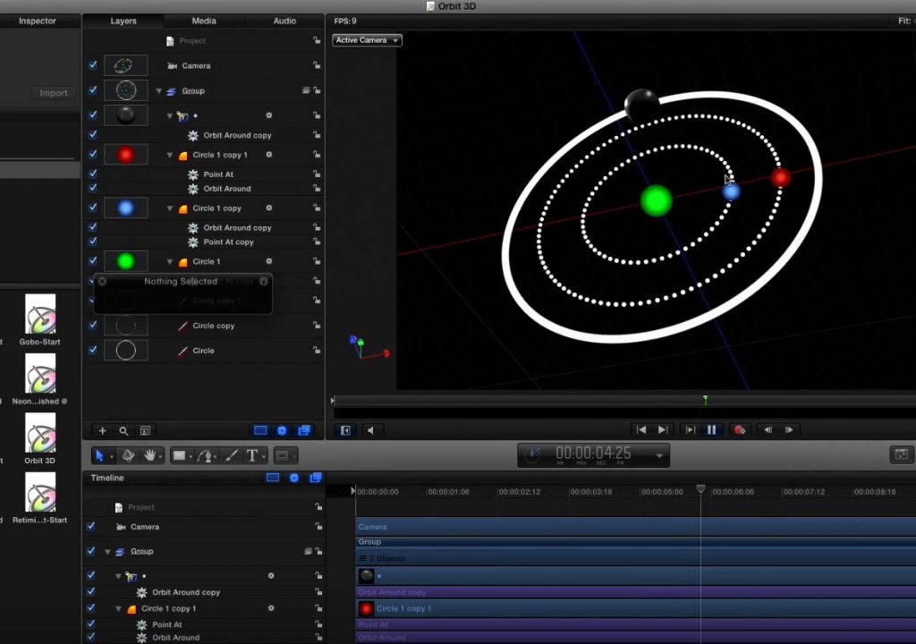916x644 pixels.
Task: Uncheck the bottom Circle layer
Action: (93, 350)
